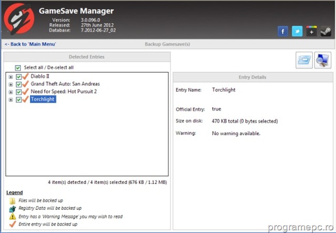Viewport: 336px width, 233px height.
Task: Open the Steam icon in header
Action: [325, 32]
